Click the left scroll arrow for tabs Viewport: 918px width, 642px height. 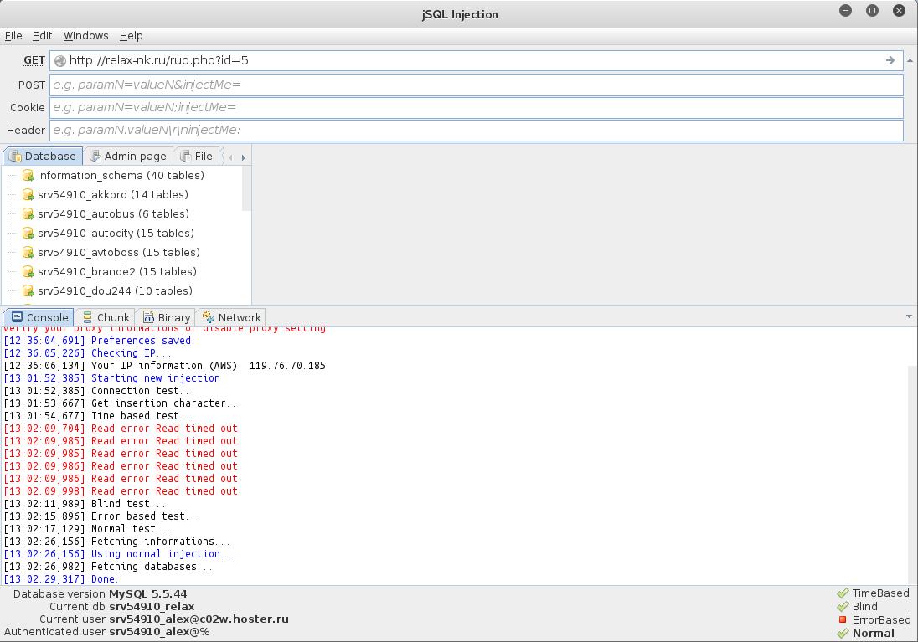230,157
